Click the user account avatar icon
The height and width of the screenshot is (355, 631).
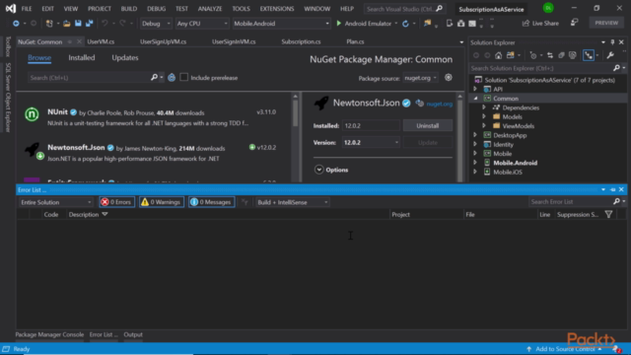[x=548, y=8]
